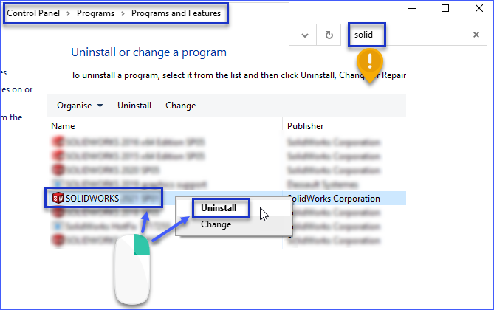Minimize the Control Panel window
The height and width of the screenshot is (310, 494).
[411, 9]
